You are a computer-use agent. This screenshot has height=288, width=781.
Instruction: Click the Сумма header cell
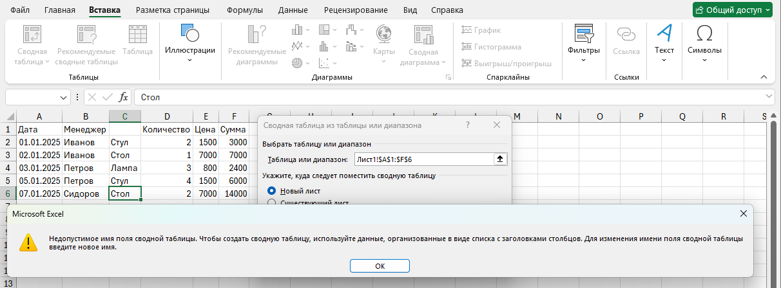233,129
